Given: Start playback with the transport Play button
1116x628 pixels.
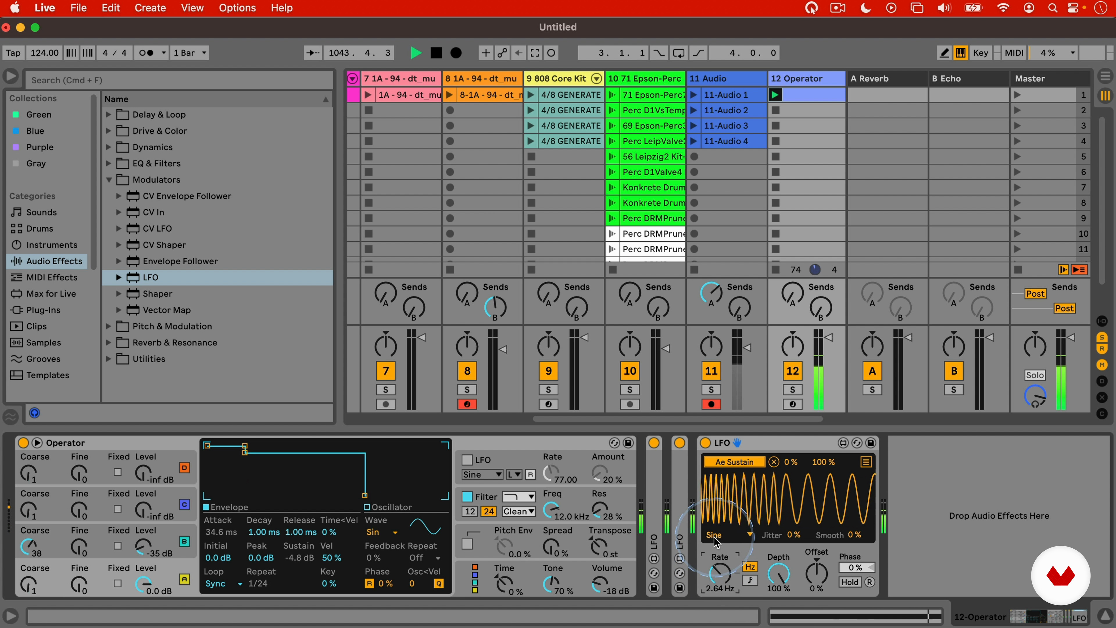Looking at the screenshot, I should (416, 53).
